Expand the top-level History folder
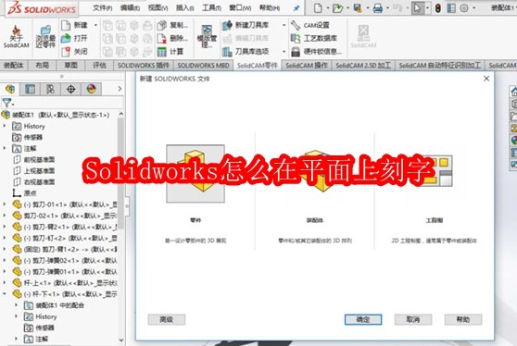517x346 pixels. point(5,126)
